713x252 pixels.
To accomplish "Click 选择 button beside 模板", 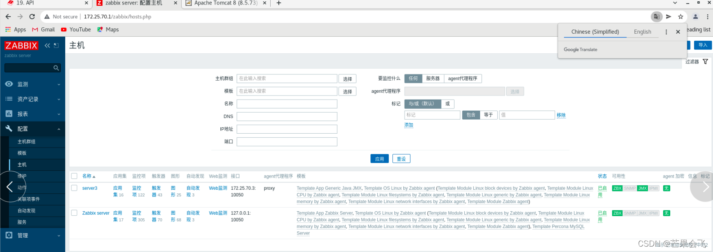I will (x=348, y=91).
